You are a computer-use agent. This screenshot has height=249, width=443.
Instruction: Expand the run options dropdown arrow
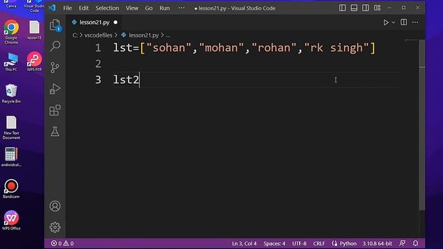point(394,22)
